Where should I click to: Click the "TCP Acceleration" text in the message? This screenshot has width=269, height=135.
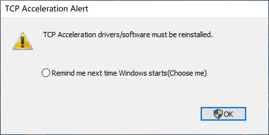point(69,35)
